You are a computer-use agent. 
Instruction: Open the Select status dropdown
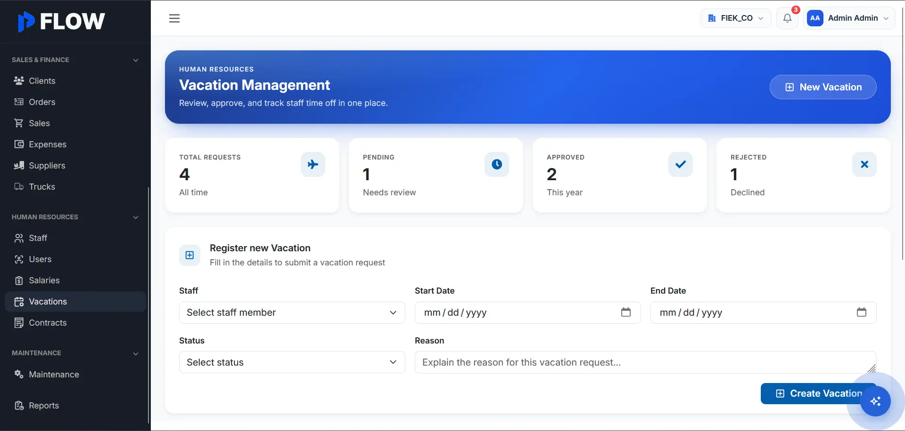click(292, 362)
